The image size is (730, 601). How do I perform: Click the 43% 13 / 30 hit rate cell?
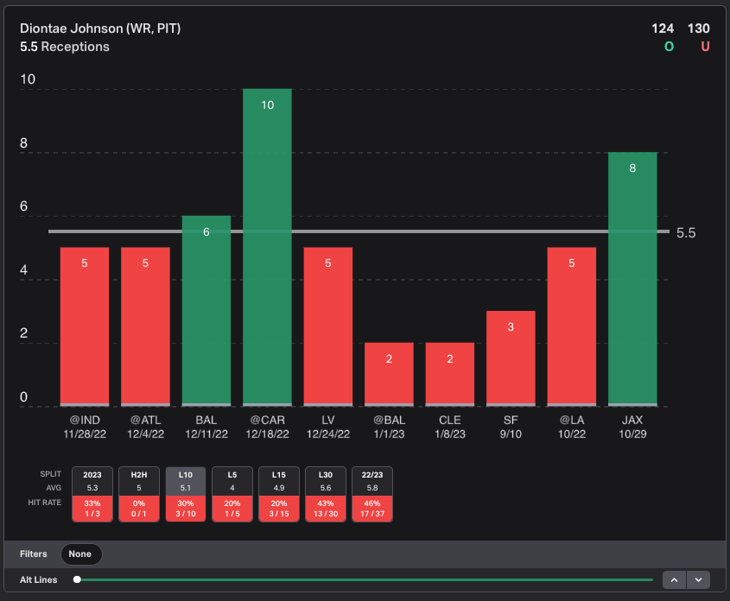[326, 509]
